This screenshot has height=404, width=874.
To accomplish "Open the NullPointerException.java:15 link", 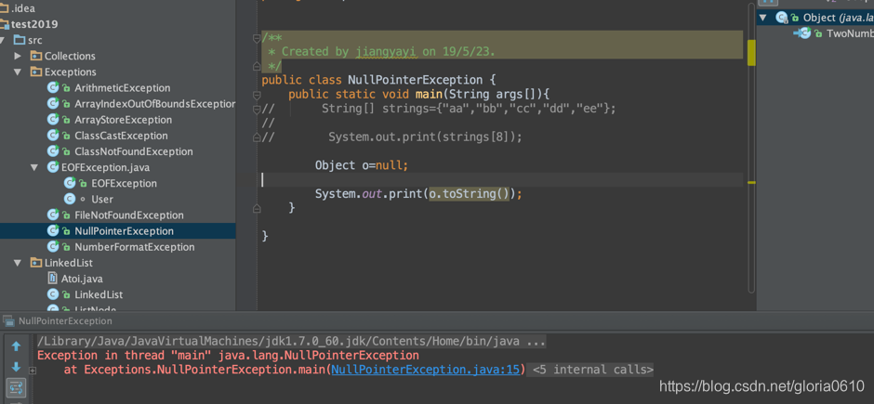I will 426,370.
